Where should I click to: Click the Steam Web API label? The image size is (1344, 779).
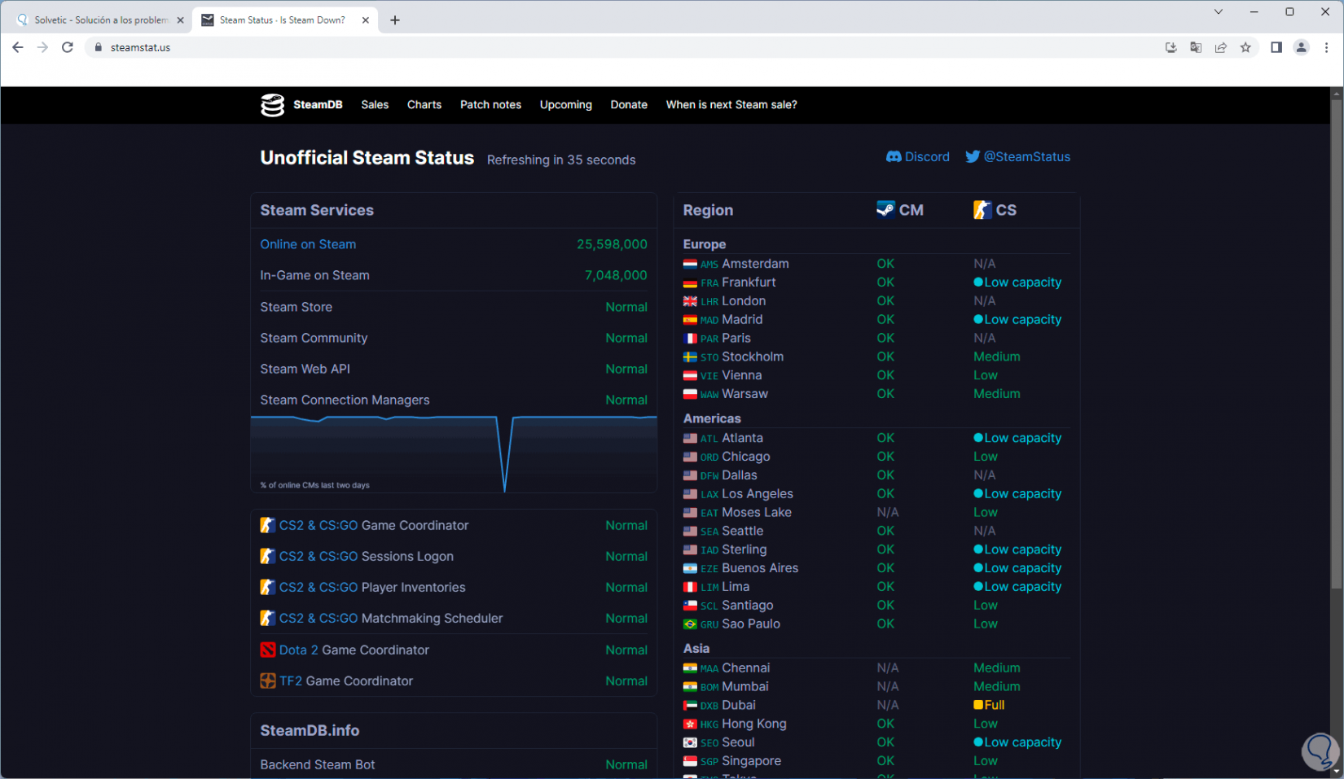[x=305, y=369]
